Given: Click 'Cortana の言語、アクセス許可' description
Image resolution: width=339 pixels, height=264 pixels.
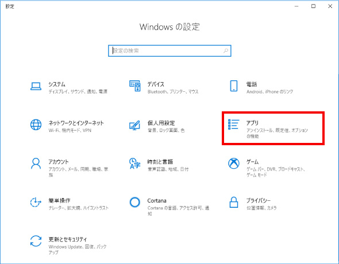Looking at the screenshot, I should 178,211.
